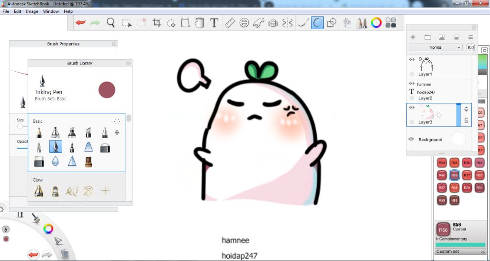The width and height of the screenshot is (490, 261).
Task: Hide Layer2 text layer eye icon
Action: click(x=412, y=84)
